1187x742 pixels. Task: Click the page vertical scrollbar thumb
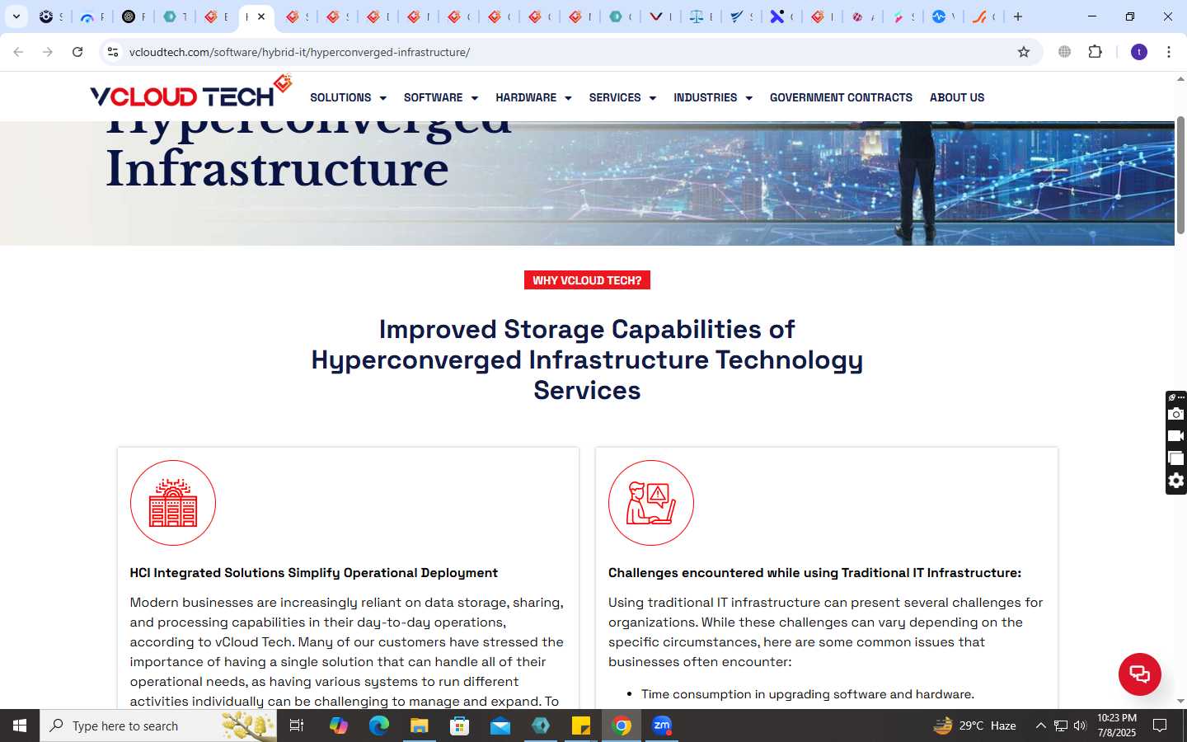tap(1180, 175)
